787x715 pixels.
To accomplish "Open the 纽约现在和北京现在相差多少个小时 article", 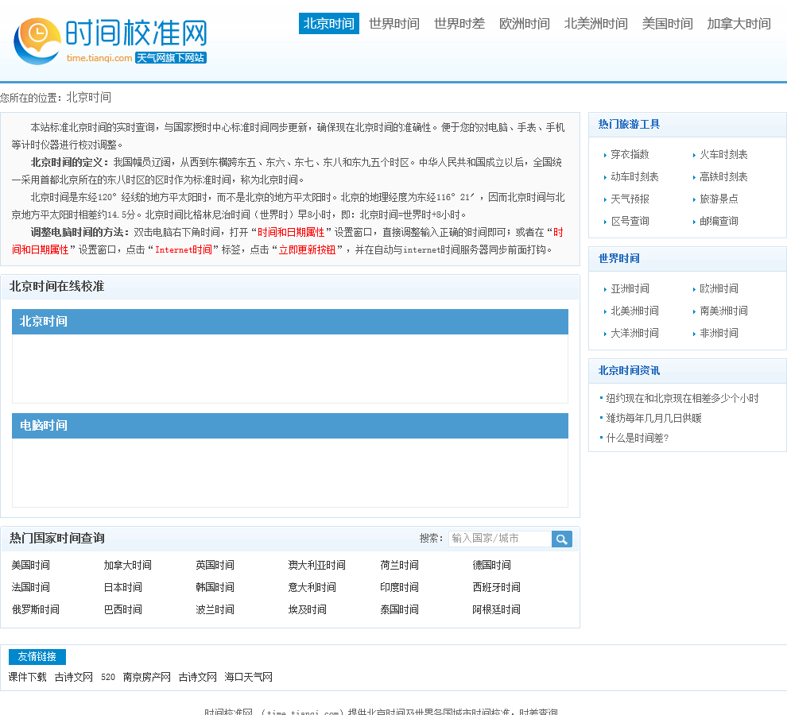I will click(x=682, y=398).
